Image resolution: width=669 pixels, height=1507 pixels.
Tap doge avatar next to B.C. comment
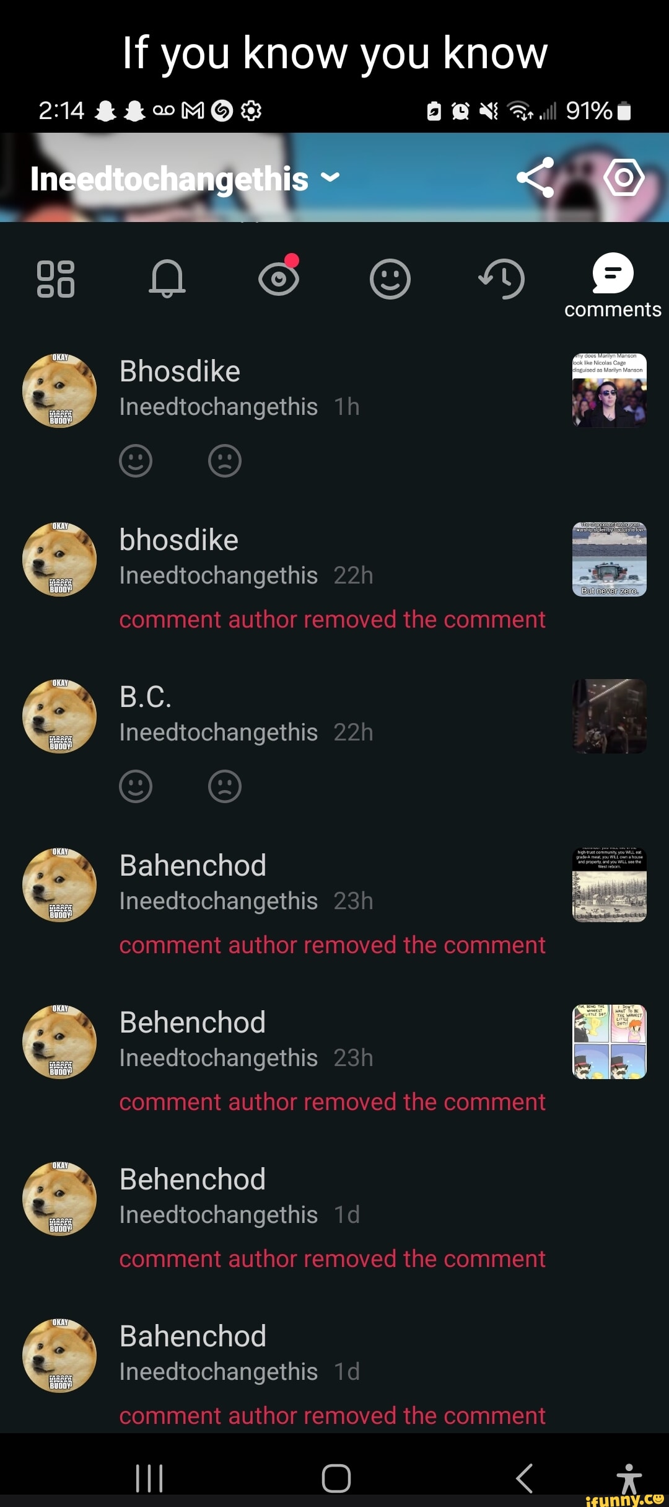coord(59,716)
